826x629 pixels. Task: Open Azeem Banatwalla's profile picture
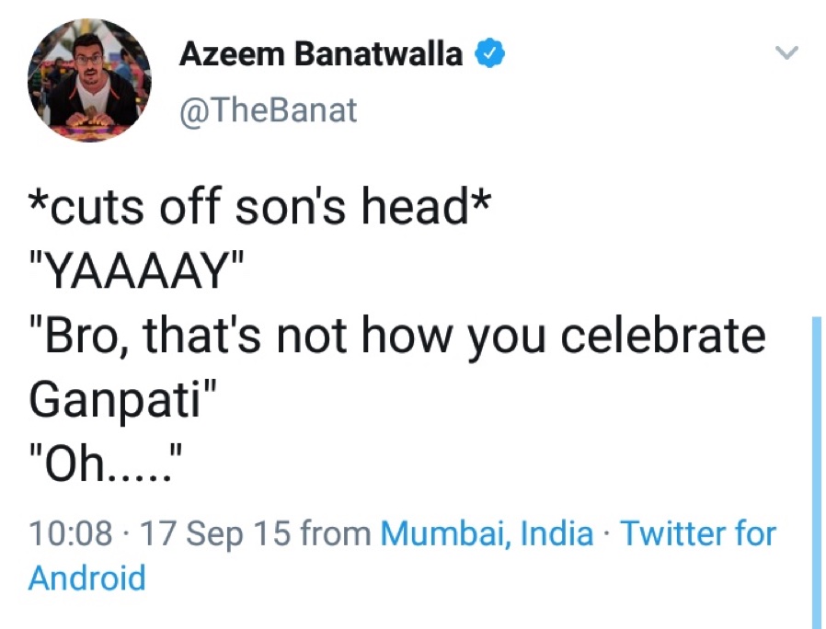coord(89,80)
